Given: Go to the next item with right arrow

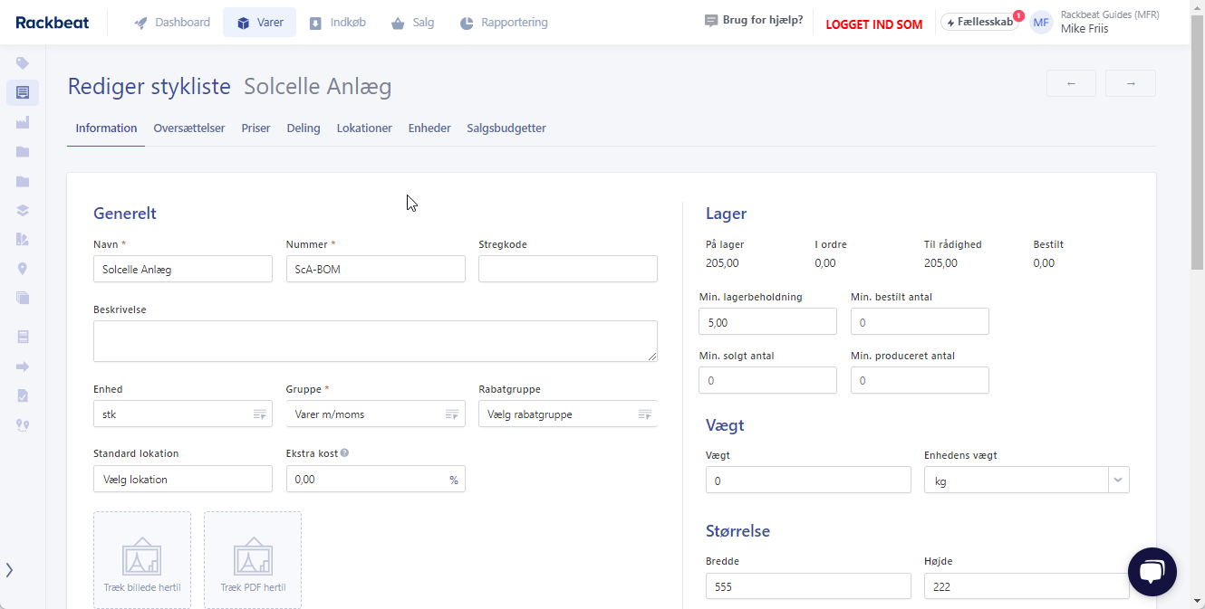Looking at the screenshot, I should click(1131, 83).
